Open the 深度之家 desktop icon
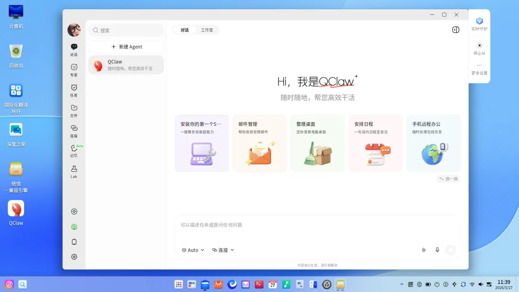Screen dimensions: 519x292 point(16,135)
